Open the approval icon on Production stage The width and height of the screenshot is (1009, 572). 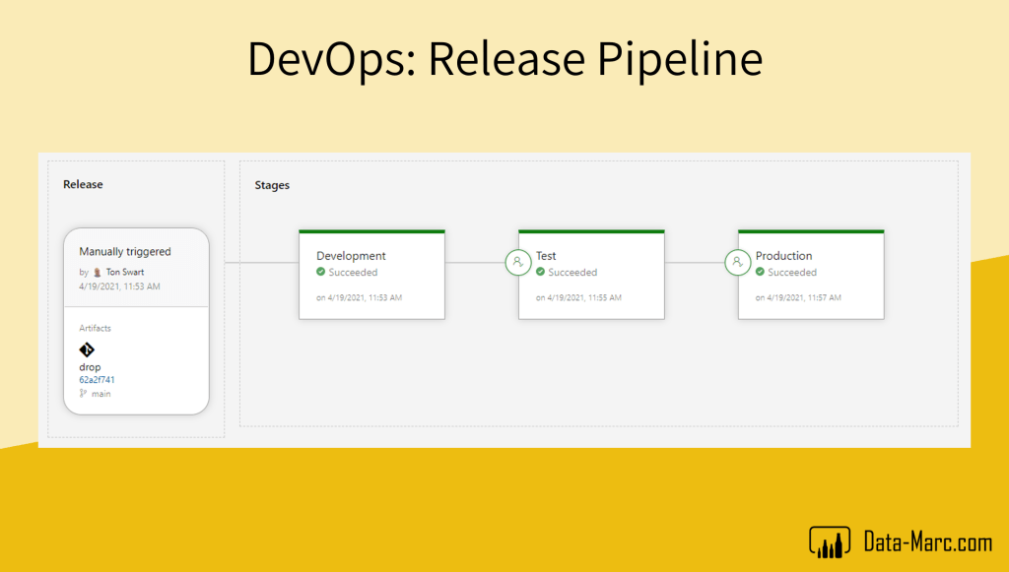point(738,263)
